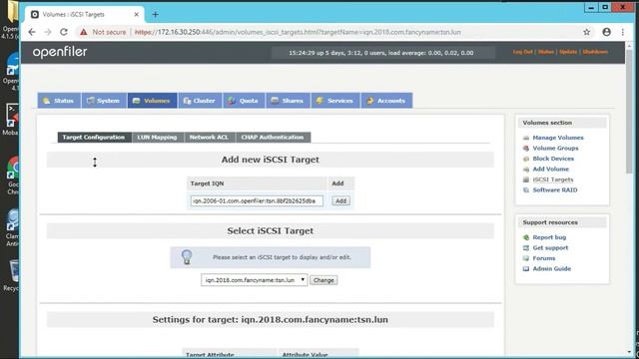Click the Add target button
The width and height of the screenshot is (639, 359).
(x=340, y=200)
